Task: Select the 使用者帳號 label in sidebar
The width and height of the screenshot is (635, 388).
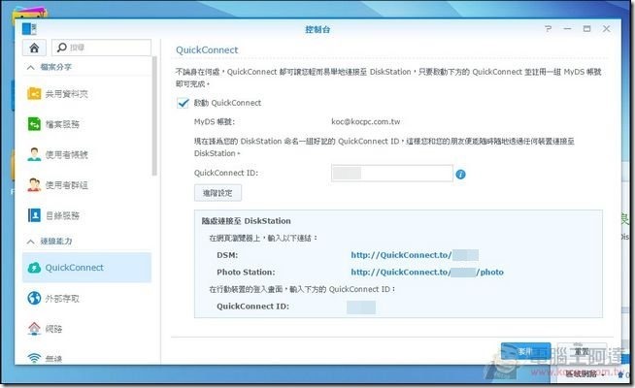Action: 66,155
